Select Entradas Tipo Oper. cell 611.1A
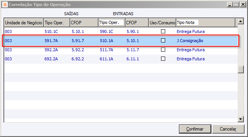The width and height of the screenshot is (248, 137). (106, 59)
